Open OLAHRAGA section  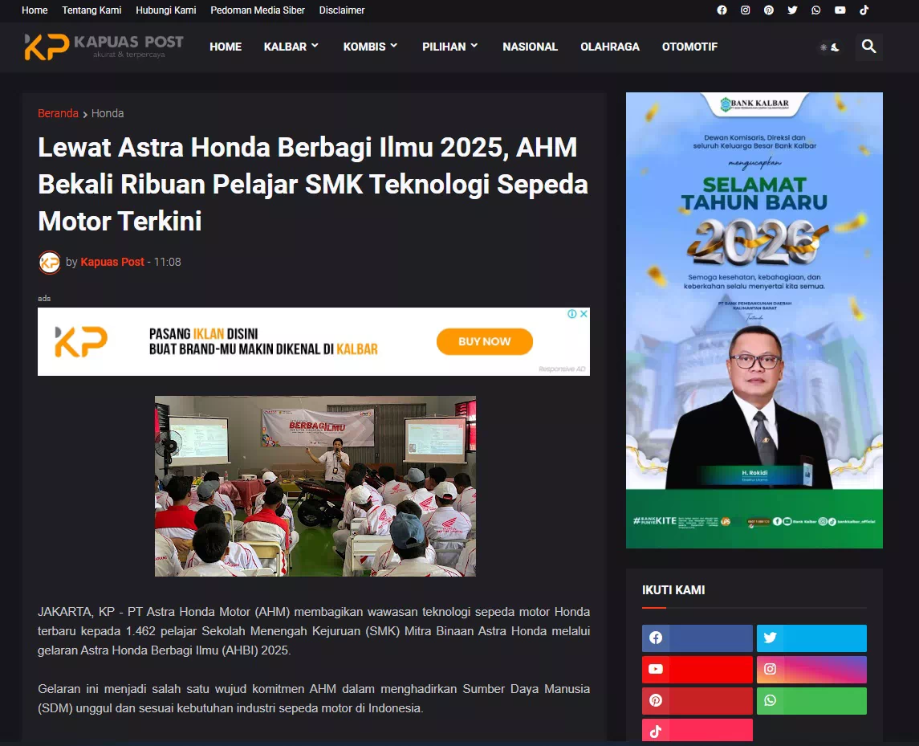[x=609, y=47]
